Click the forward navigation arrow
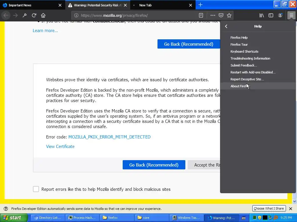297x222 pixels. coord(15,15)
